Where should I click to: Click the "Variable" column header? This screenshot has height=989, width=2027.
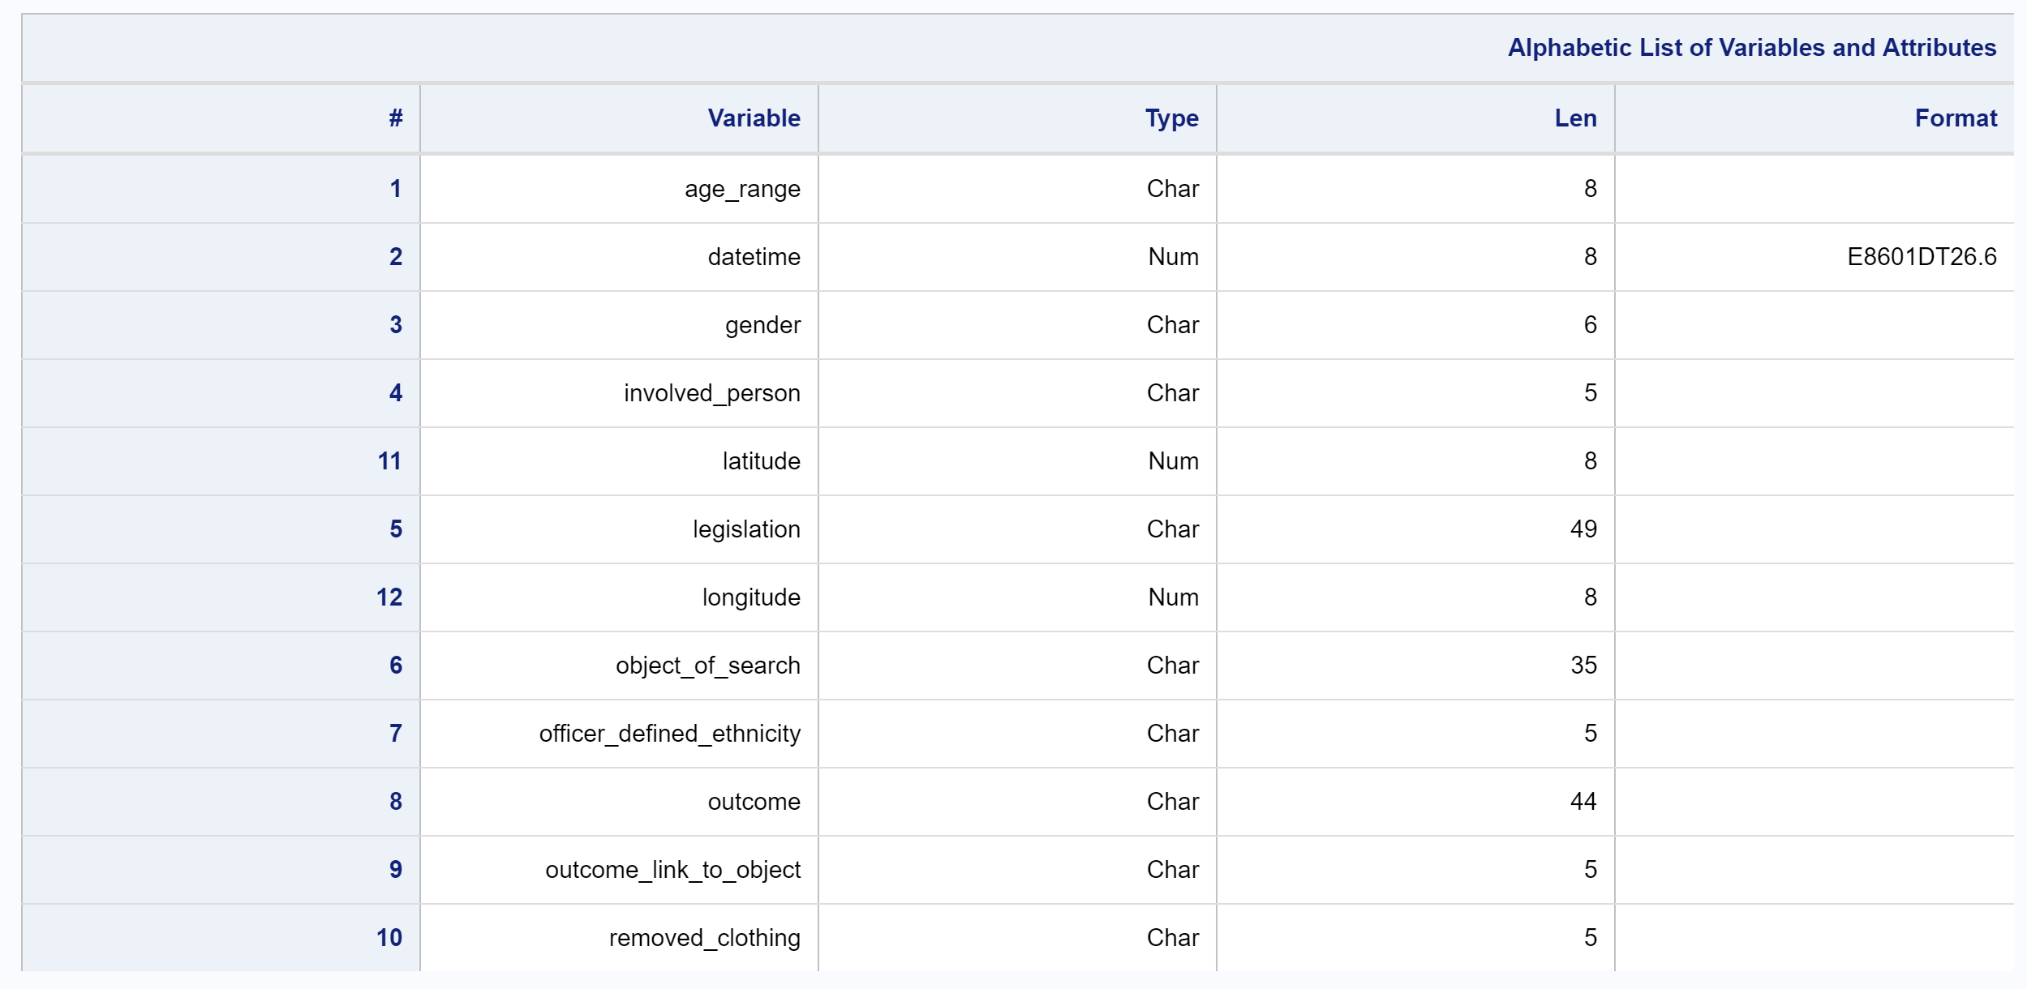tap(750, 118)
